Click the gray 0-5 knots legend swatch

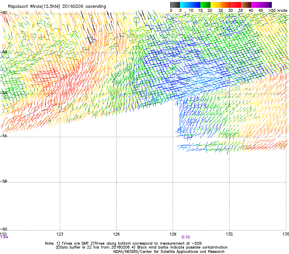click(x=175, y=5)
